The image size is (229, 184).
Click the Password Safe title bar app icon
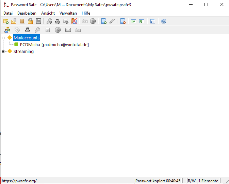click(6, 5)
